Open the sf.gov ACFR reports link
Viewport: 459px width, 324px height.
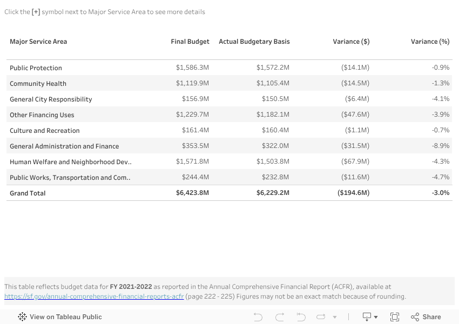coord(94,296)
